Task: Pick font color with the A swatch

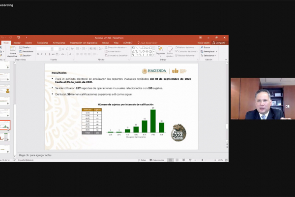Action: pyautogui.click(x=71, y=54)
